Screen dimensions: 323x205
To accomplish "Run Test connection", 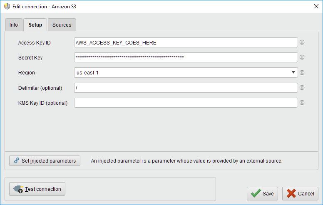I will (37, 189).
